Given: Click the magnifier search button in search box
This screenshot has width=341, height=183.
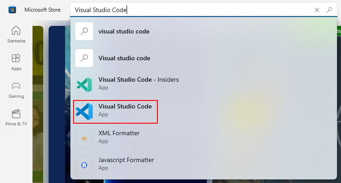Looking at the screenshot, I should pyautogui.click(x=329, y=10).
